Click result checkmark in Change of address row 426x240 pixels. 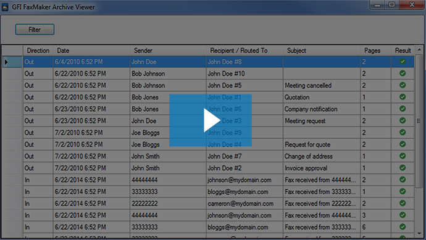point(403,156)
